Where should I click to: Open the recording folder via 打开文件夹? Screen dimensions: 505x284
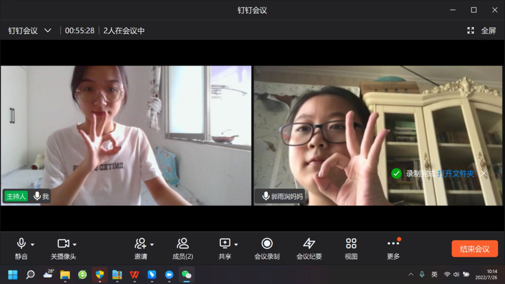(x=456, y=174)
